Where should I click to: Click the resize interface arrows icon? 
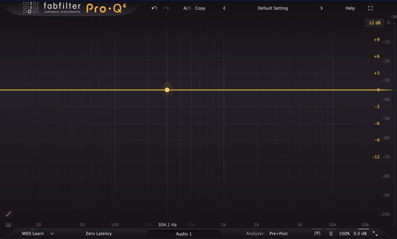point(375,234)
